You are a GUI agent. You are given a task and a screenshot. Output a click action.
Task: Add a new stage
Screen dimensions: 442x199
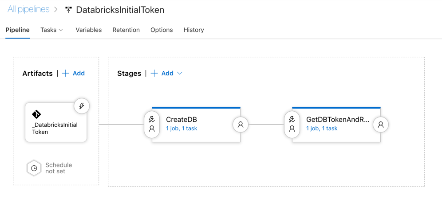[162, 73]
